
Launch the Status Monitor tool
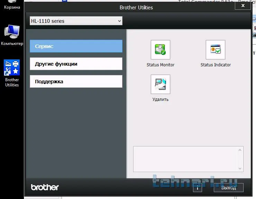[160, 50]
